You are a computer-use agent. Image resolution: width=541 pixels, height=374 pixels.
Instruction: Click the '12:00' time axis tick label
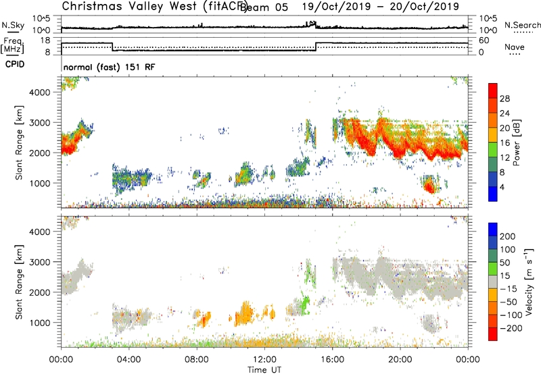point(264,360)
